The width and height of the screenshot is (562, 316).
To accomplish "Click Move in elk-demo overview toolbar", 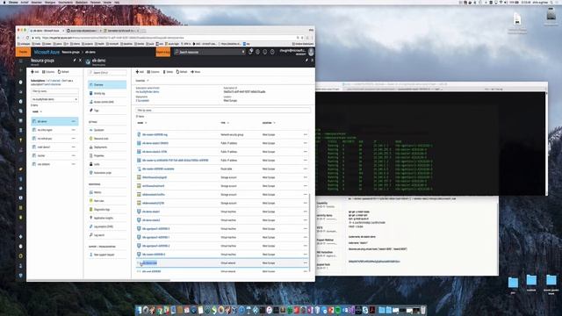I will [196, 72].
